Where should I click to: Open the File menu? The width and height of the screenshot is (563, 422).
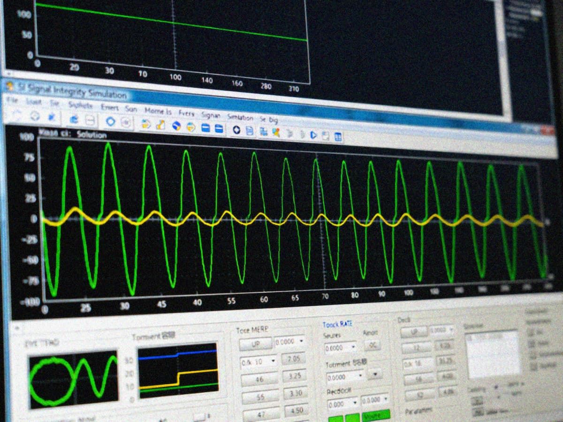coord(13,102)
